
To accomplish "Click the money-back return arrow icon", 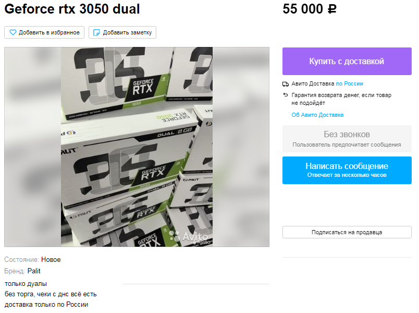I will point(286,95).
